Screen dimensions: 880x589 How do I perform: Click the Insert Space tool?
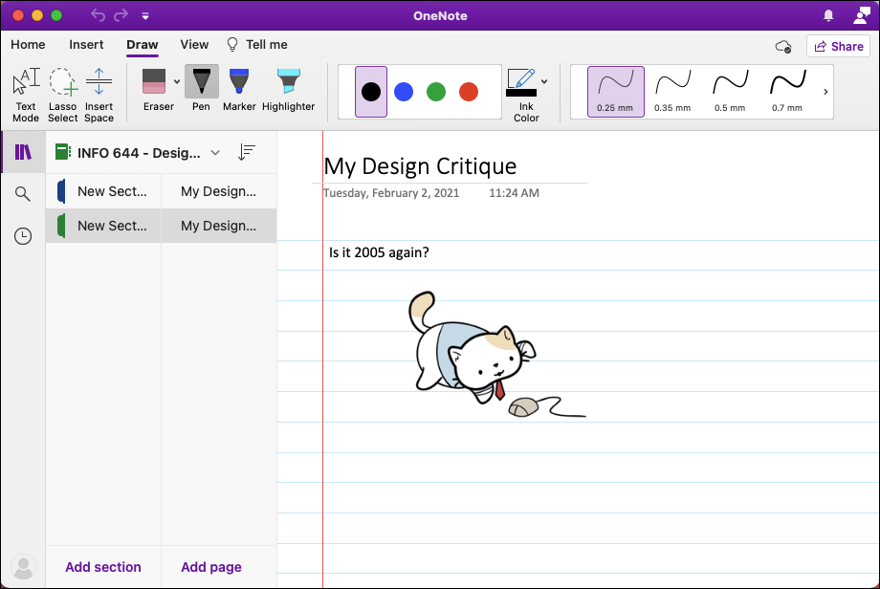click(99, 95)
